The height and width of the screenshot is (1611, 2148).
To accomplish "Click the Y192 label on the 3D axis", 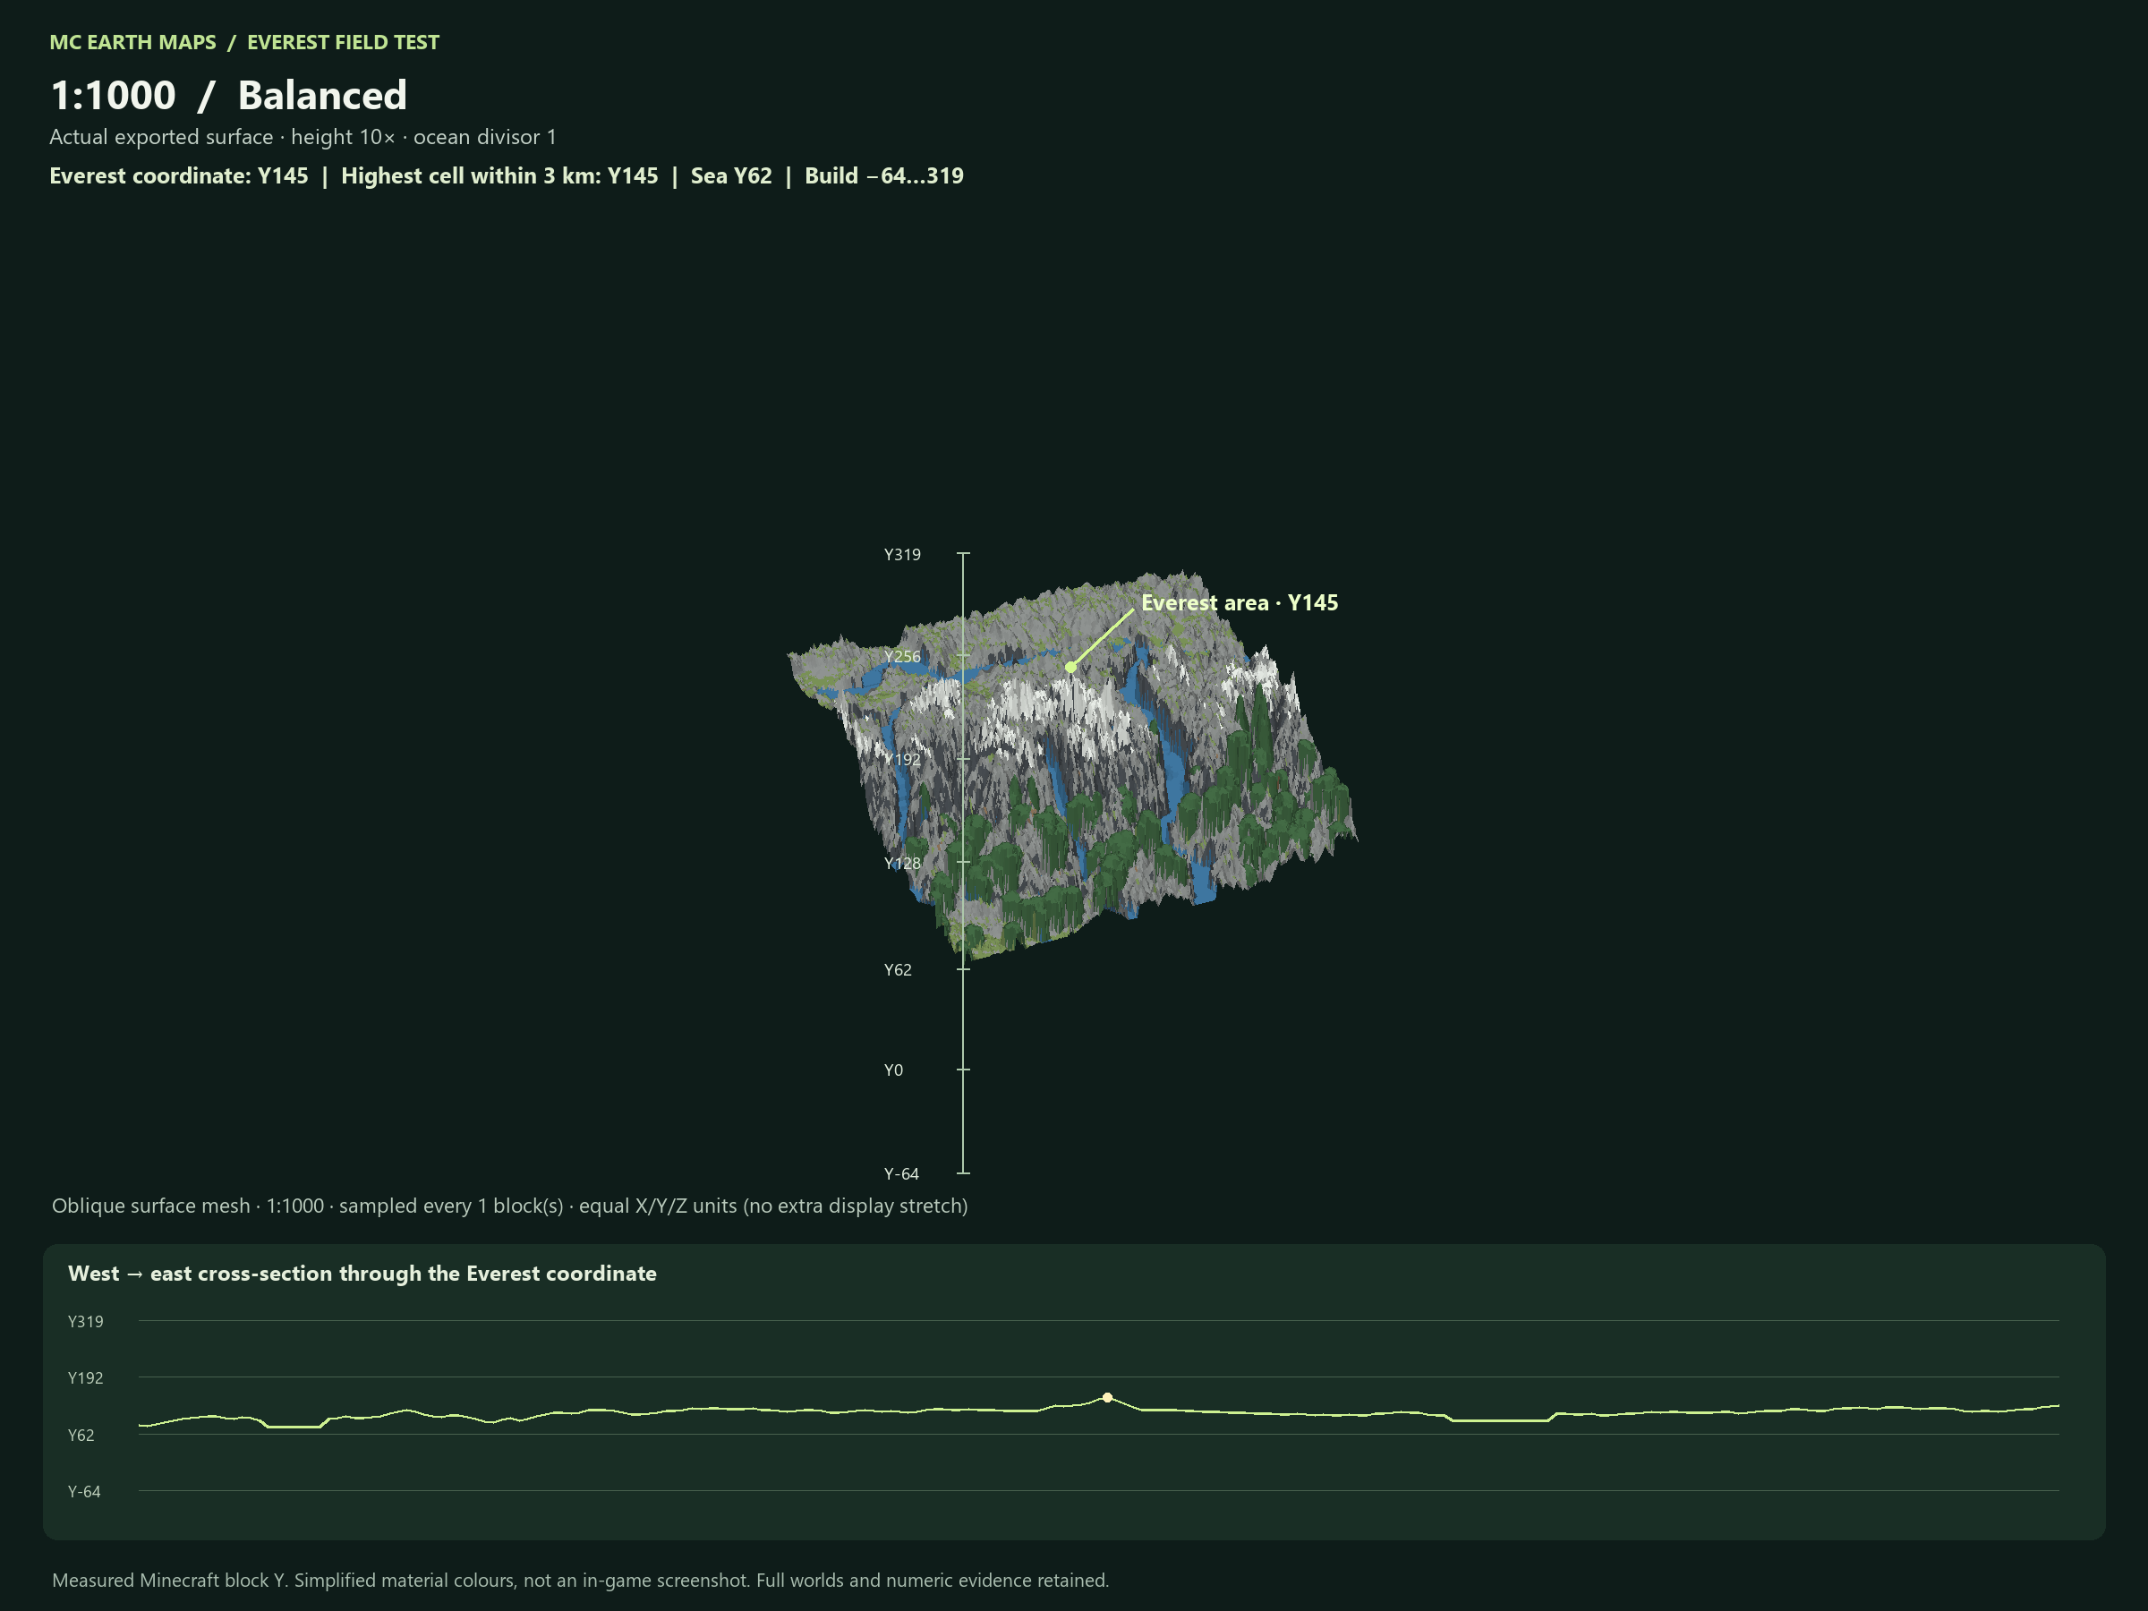I will click(902, 759).
